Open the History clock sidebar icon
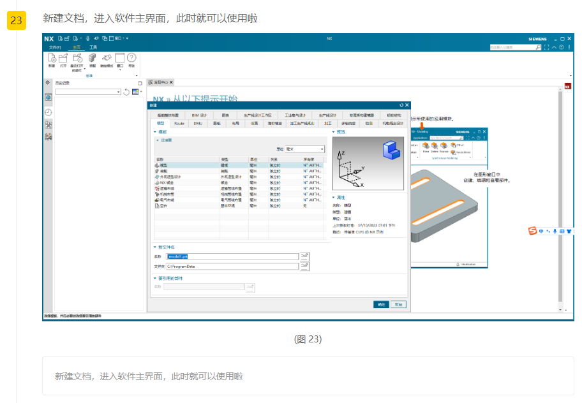This screenshot has width=582, height=403. [x=48, y=112]
